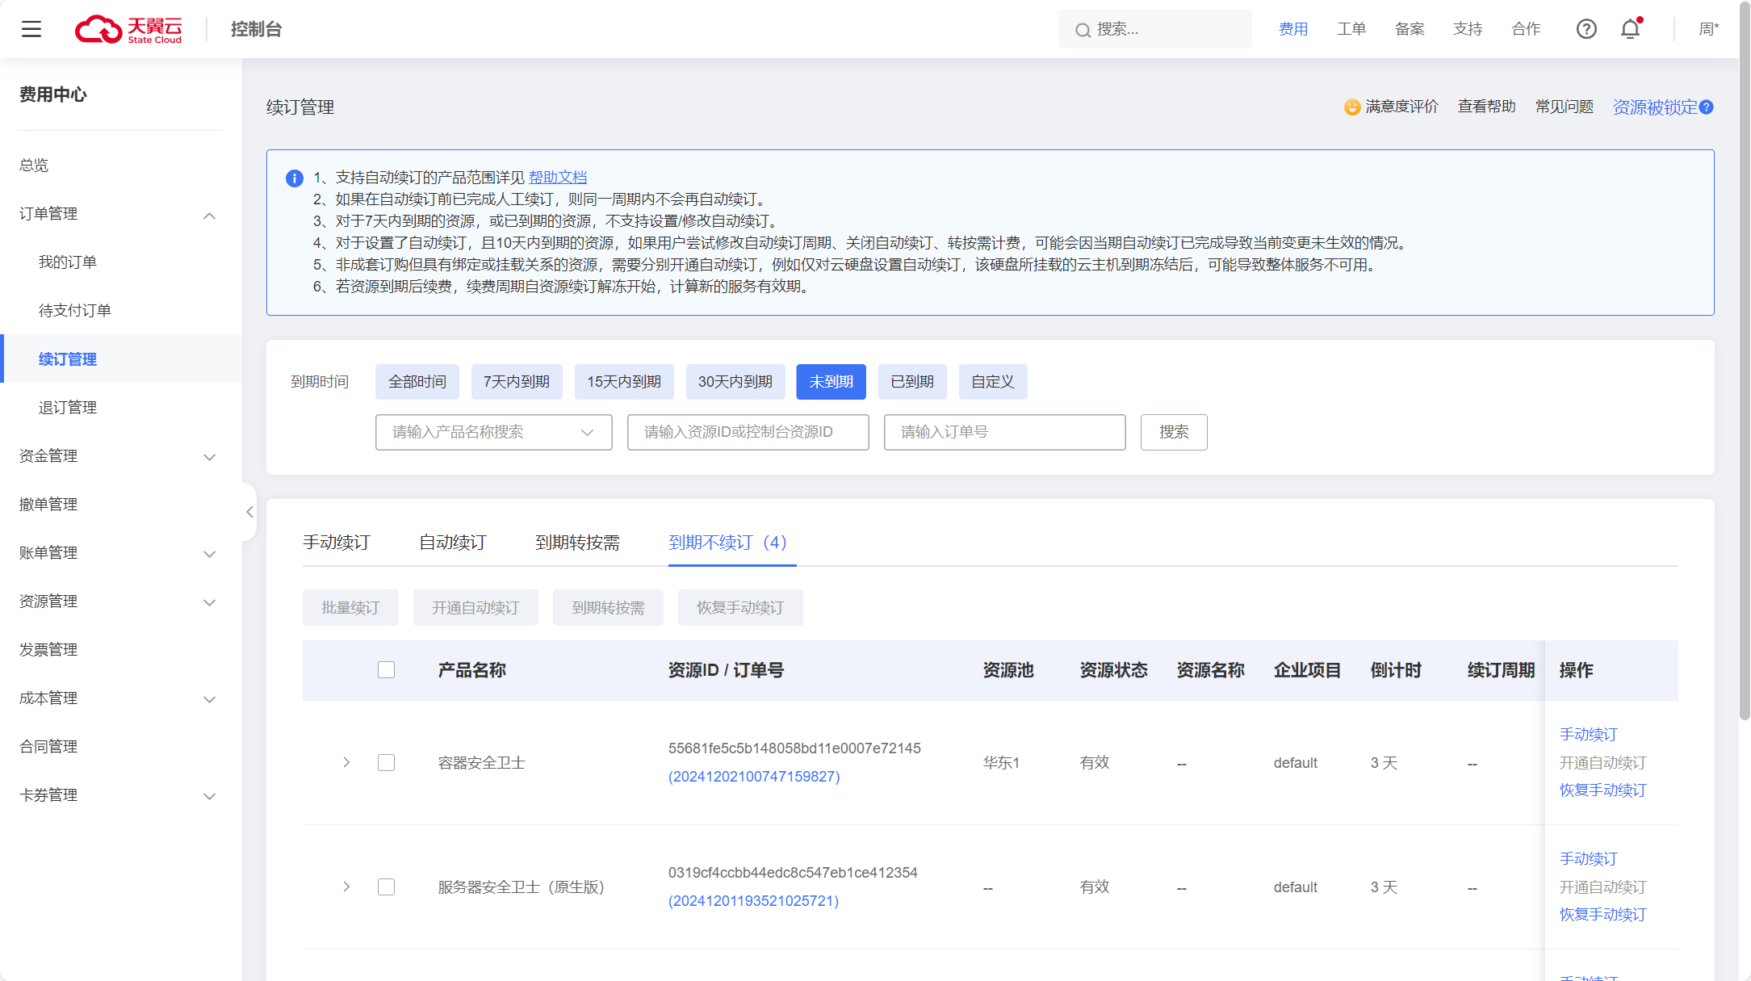Select the 已到期 filter

[x=912, y=382]
